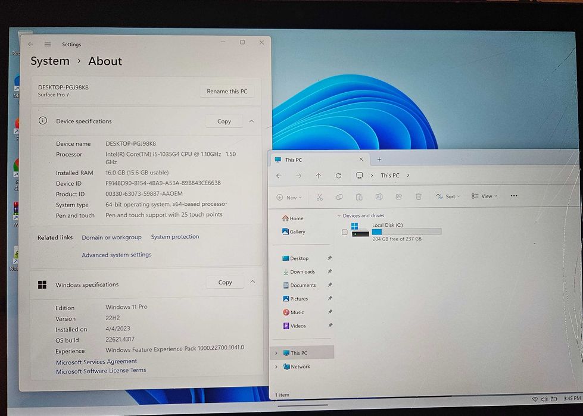Screen dimensions: 583x416
Task: Close the This PC tab
Action: click(x=361, y=159)
